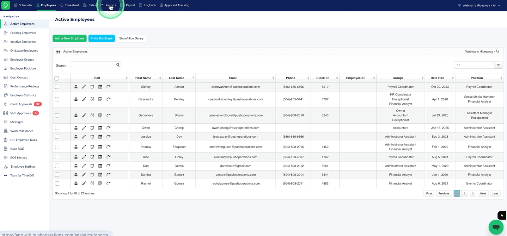Open the org chart icon for Sidney Ashton
The height and width of the screenshot is (236, 507).
click(76, 87)
